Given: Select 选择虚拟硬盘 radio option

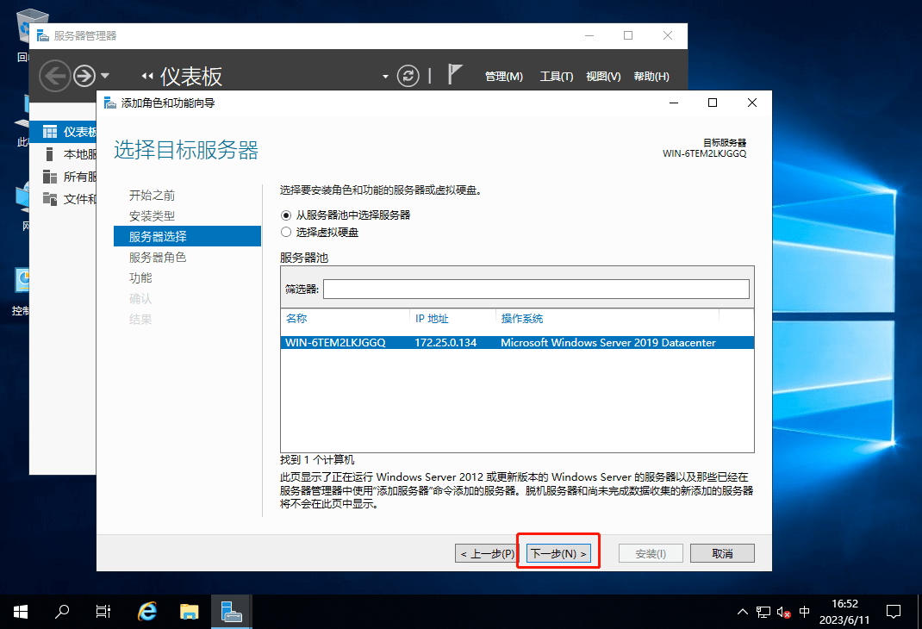Looking at the screenshot, I should (286, 232).
